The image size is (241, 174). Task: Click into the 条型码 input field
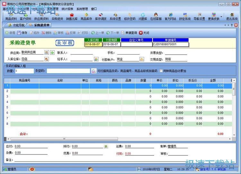(x=68, y=71)
